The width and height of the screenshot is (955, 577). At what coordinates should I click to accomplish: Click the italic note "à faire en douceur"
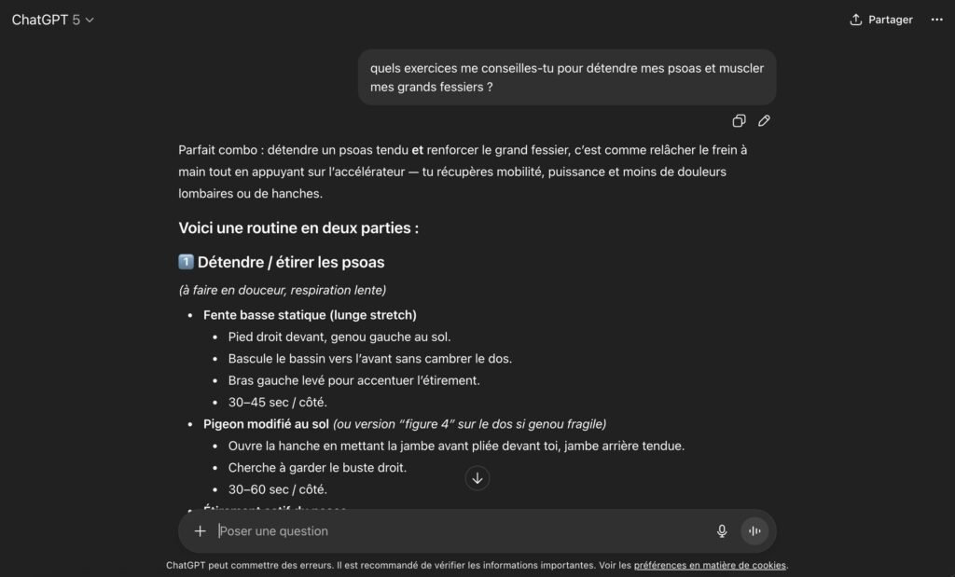[283, 290]
